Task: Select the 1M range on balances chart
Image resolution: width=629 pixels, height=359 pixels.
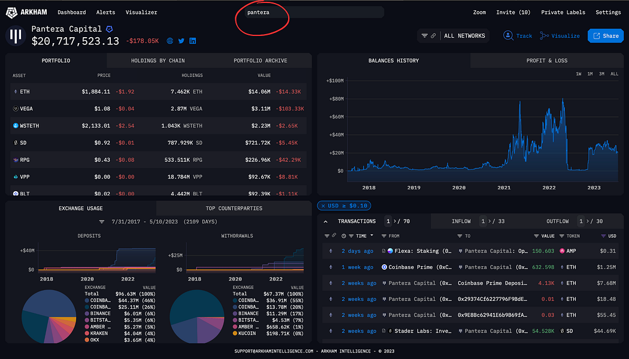Action: click(x=589, y=74)
